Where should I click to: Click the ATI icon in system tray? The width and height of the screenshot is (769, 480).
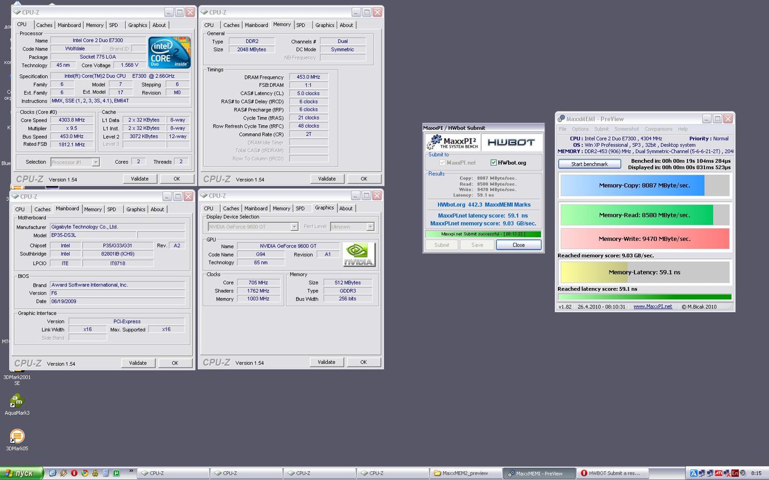(719, 473)
